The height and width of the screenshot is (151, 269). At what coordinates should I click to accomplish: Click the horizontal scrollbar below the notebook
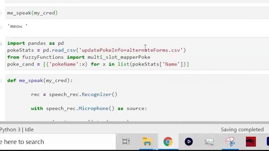134,123
